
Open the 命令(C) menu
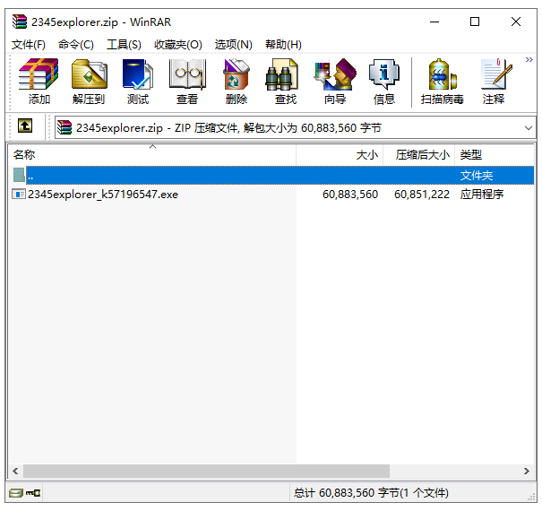pyautogui.click(x=76, y=45)
